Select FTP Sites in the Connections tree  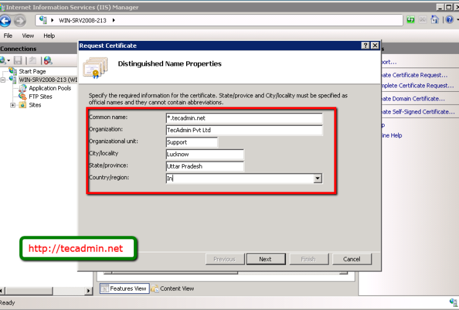40,97
